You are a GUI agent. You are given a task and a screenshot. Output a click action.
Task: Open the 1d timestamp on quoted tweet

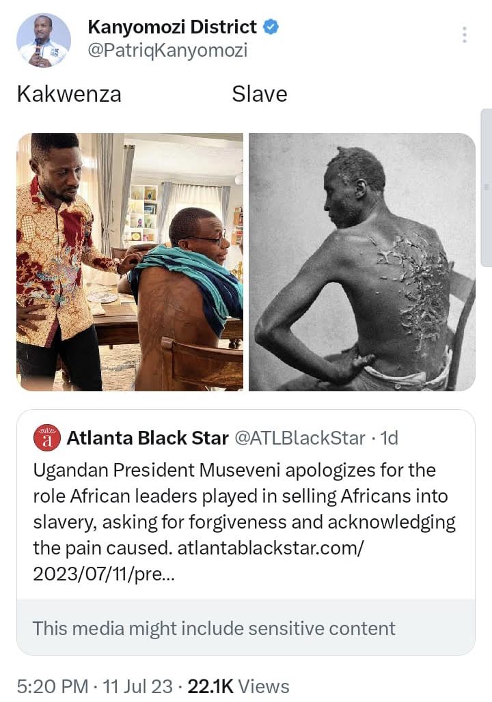tap(389, 438)
